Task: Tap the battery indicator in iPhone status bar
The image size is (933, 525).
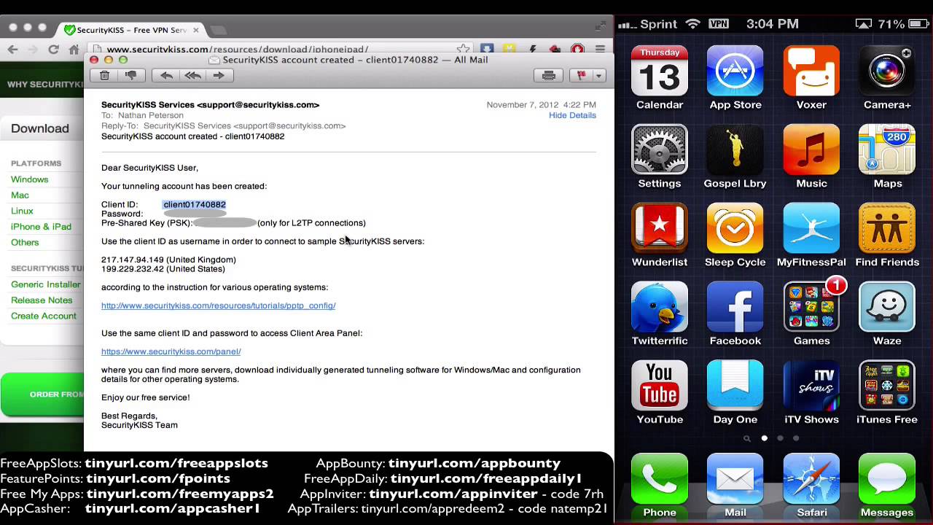Action: click(917, 24)
